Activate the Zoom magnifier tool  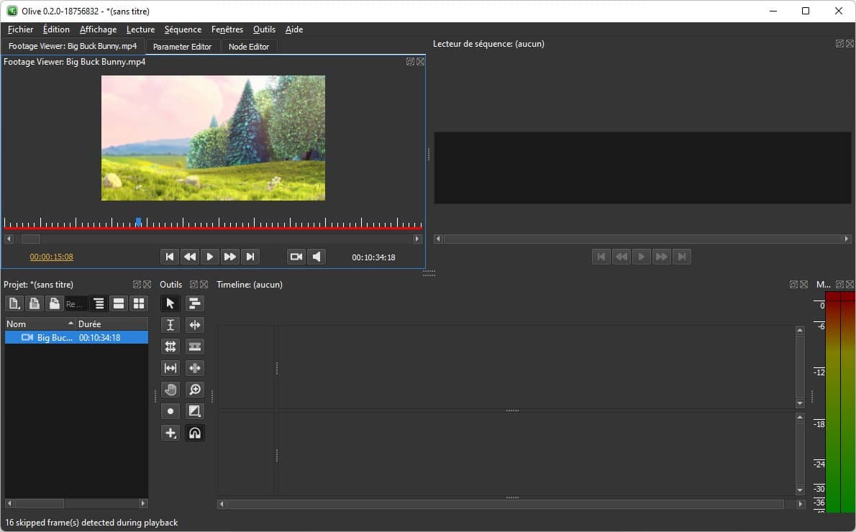pyautogui.click(x=194, y=390)
